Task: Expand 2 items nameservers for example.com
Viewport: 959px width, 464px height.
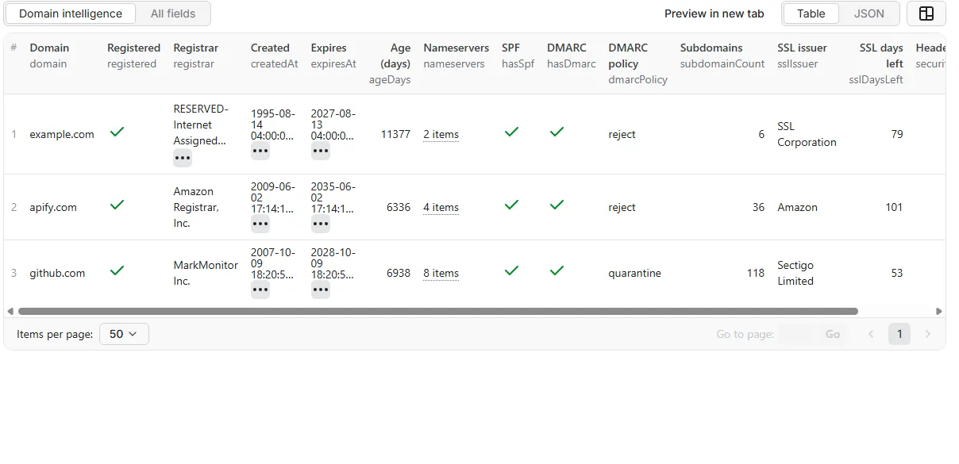Action: pyautogui.click(x=441, y=134)
